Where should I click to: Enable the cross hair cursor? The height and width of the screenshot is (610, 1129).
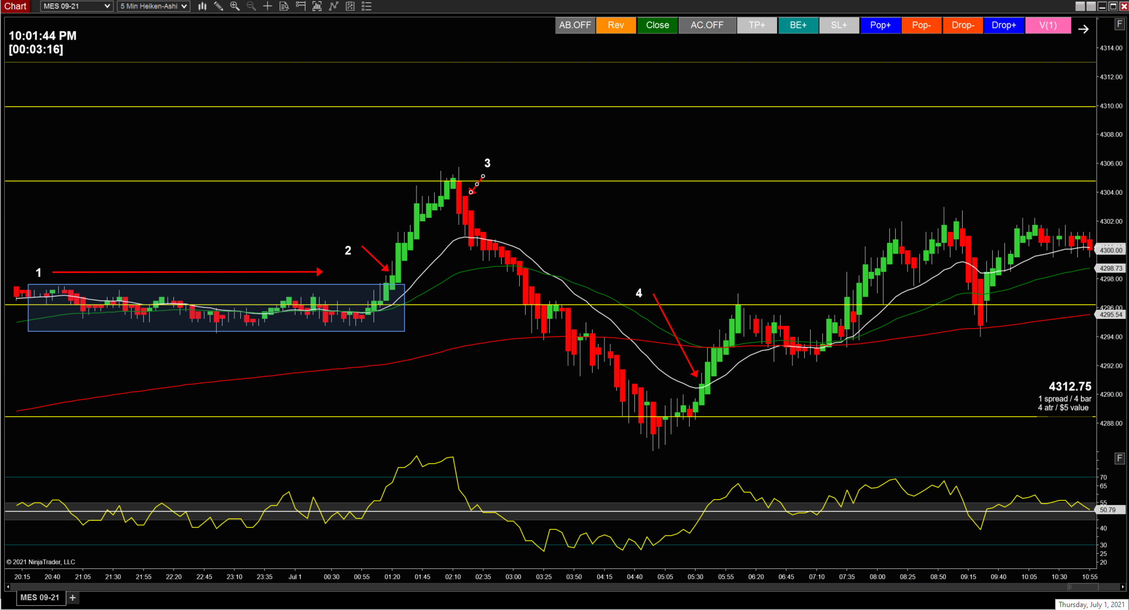click(268, 6)
